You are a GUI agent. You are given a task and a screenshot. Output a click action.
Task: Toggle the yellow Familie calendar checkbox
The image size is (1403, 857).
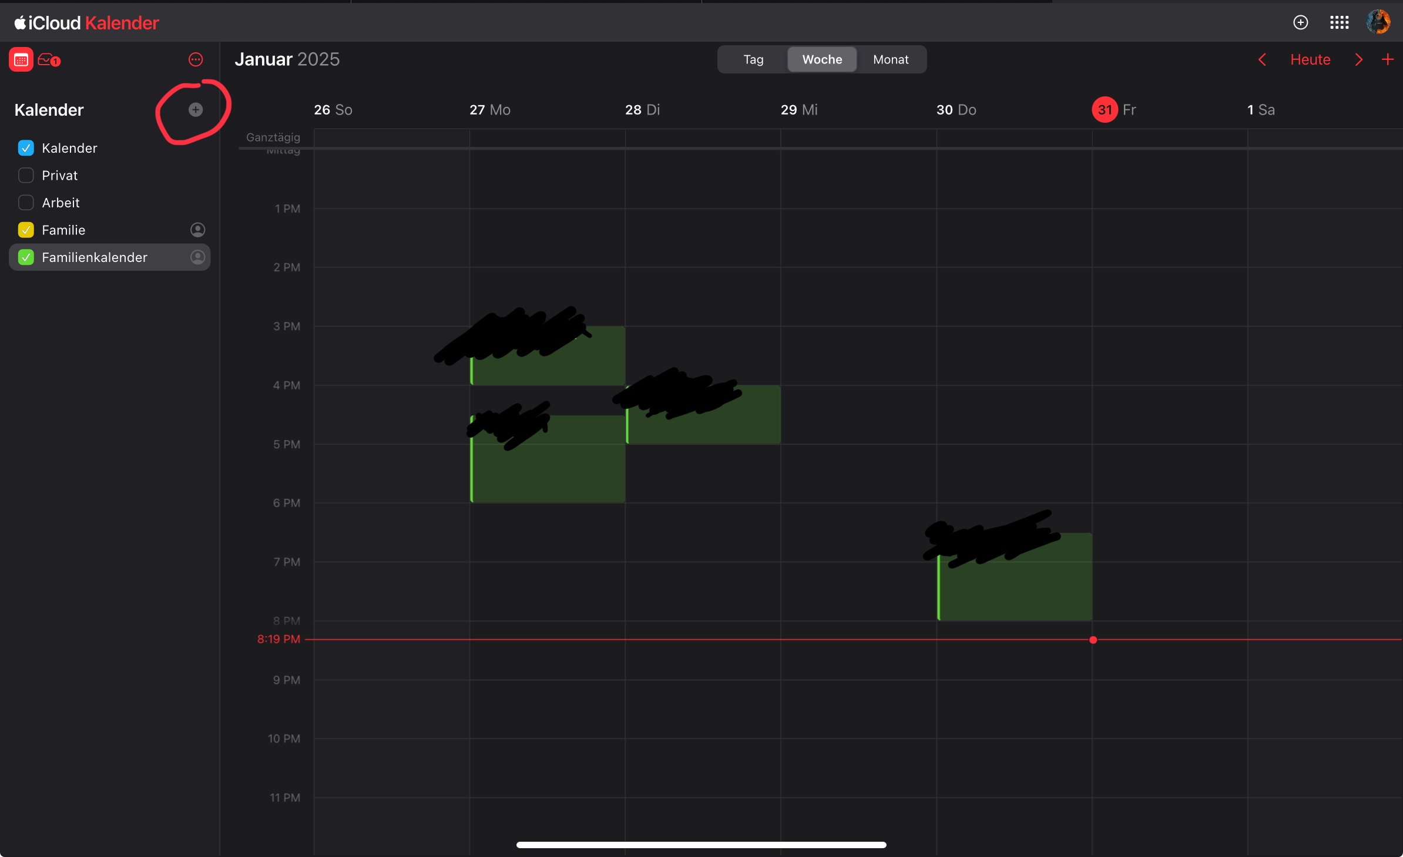[26, 230]
